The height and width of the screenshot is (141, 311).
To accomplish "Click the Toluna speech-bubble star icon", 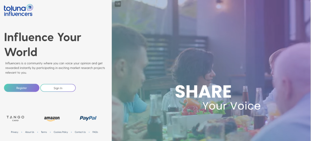I will click(x=30, y=8).
